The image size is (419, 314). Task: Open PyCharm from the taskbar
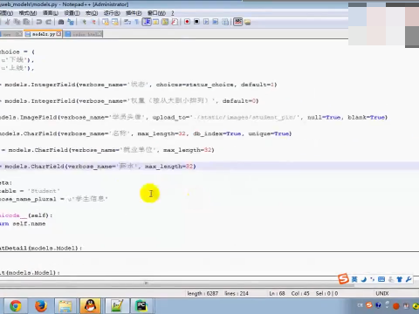(141, 306)
